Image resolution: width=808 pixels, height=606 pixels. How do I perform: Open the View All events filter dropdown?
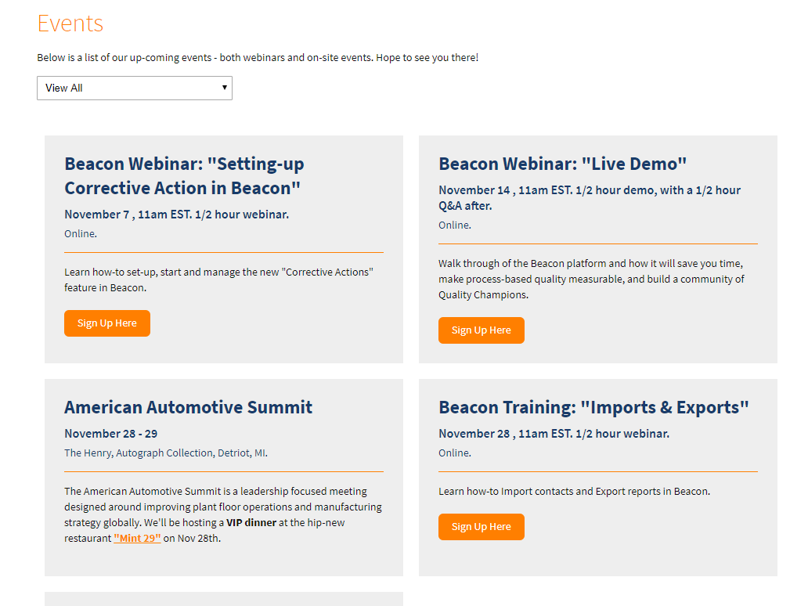(x=134, y=88)
